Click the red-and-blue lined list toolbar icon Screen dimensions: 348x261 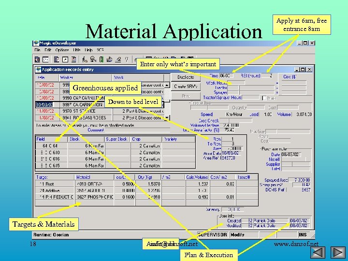pos(73,59)
